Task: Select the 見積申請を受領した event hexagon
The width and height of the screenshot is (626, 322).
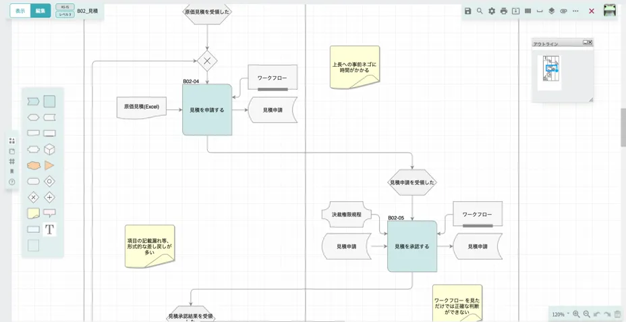Action: coord(412,182)
